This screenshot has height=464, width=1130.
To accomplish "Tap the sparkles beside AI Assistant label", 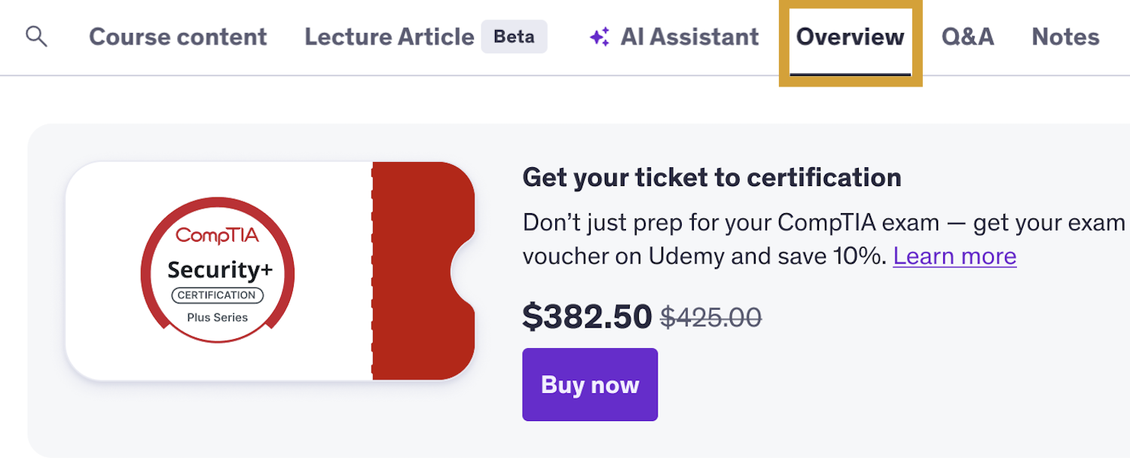I will [x=597, y=36].
